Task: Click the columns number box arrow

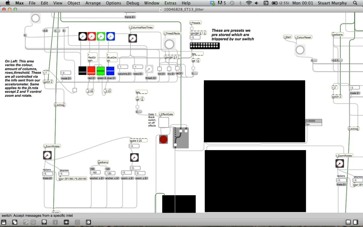Action: [x=119, y=67]
